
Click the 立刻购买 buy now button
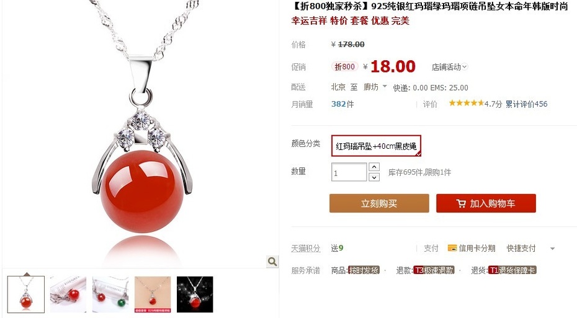(x=379, y=203)
